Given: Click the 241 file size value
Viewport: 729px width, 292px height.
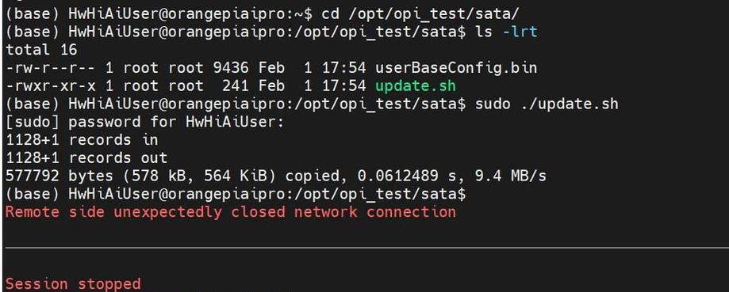Looking at the screenshot, I should tap(236, 86).
